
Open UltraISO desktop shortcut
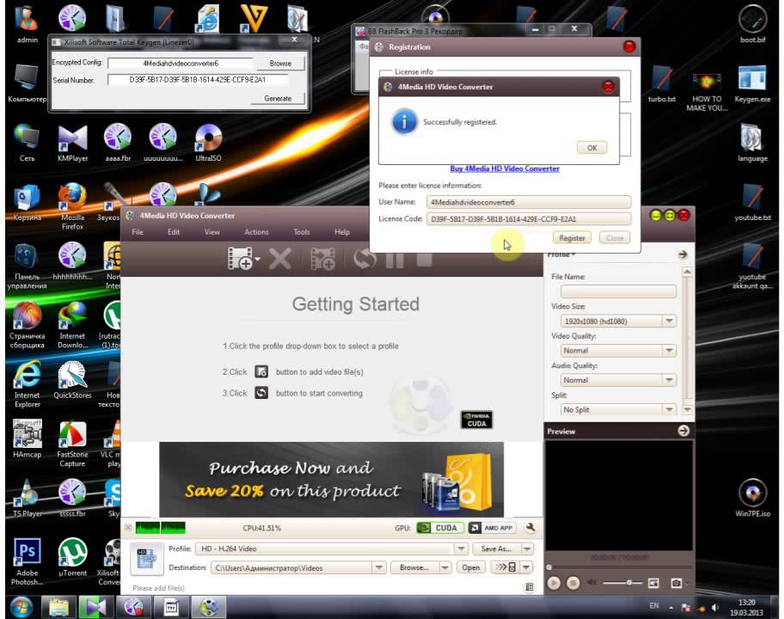pyautogui.click(x=208, y=143)
